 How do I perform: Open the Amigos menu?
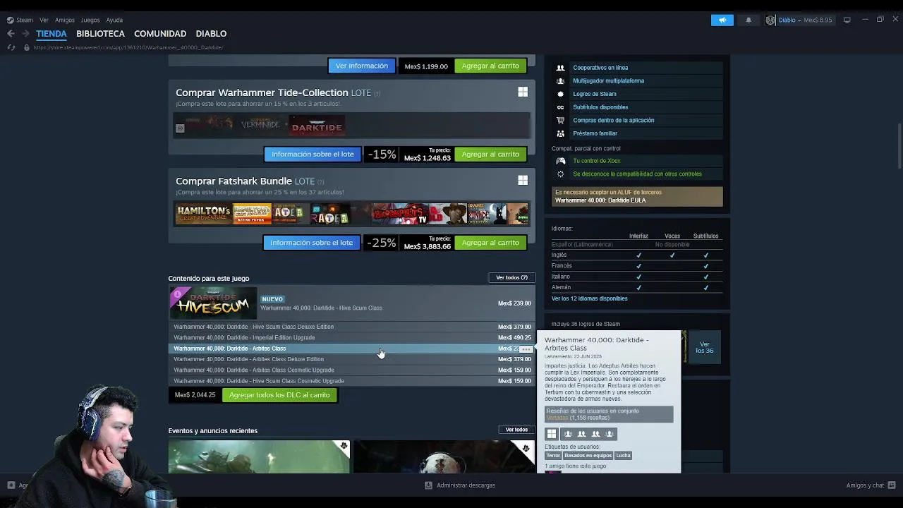click(x=65, y=20)
